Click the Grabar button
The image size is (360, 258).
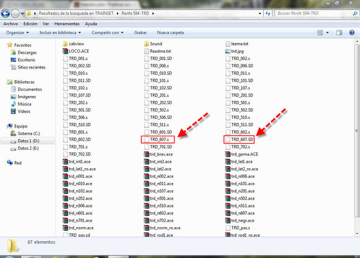point(140,33)
